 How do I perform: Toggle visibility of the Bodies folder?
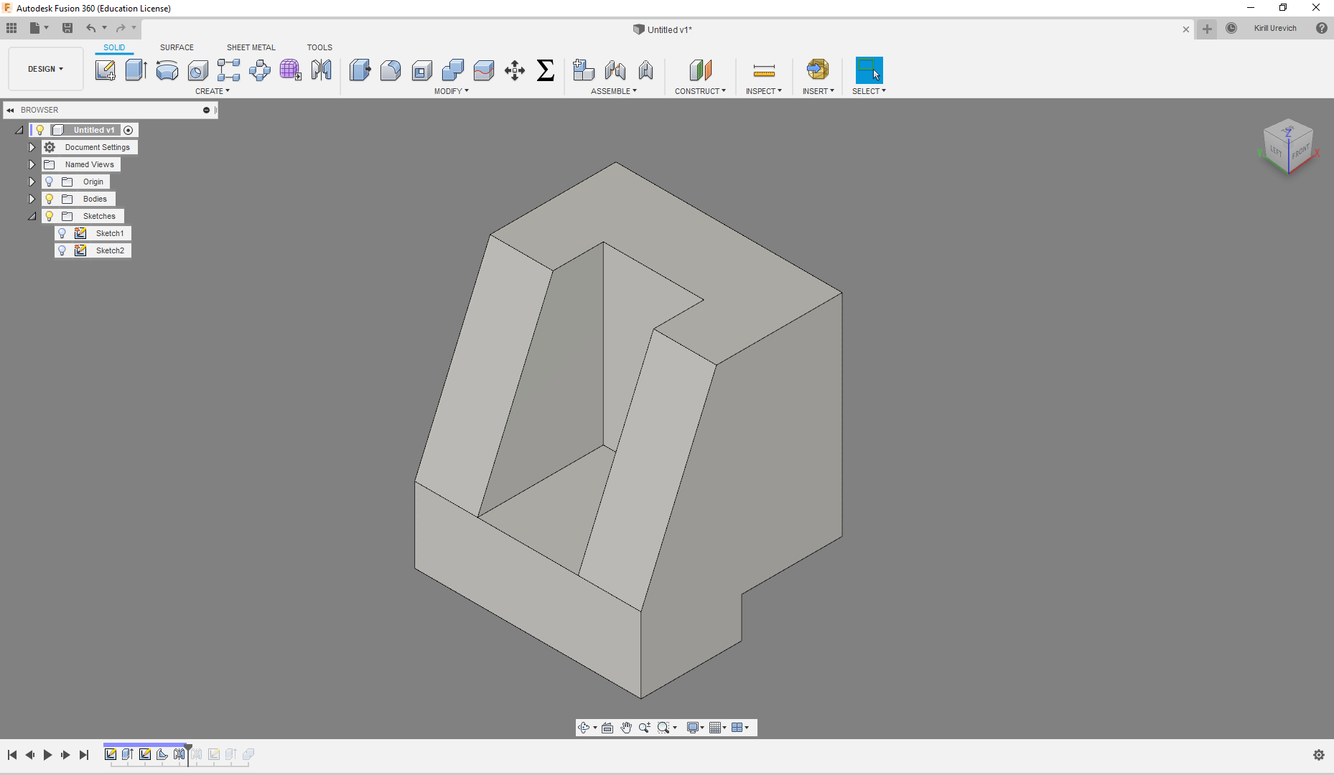coord(50,199)
